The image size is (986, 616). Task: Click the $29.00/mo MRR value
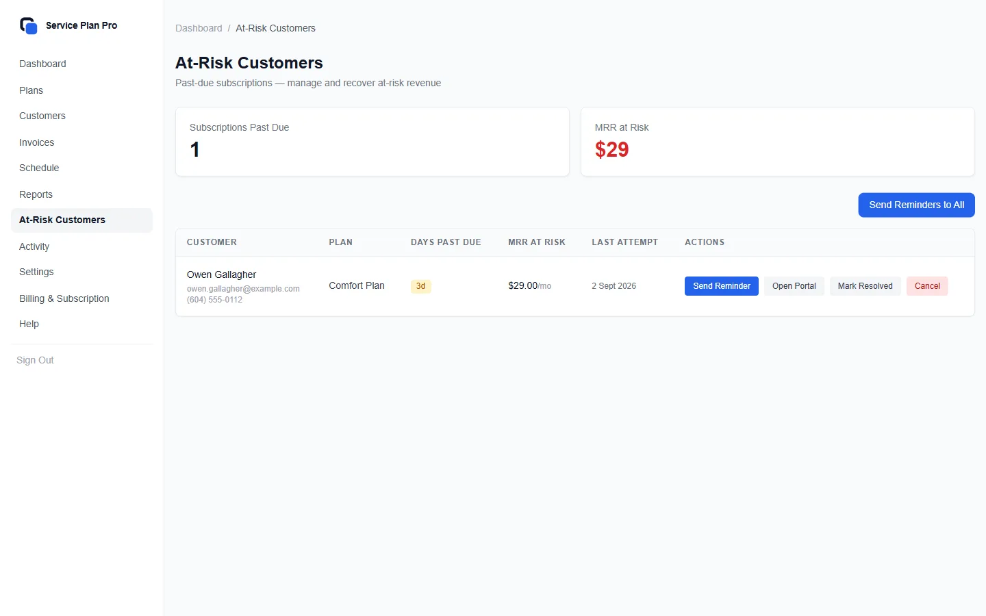[x=529, y=285]
